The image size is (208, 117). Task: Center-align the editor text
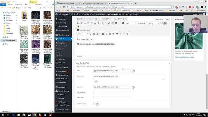pyautogui.click(x=102, y=23)
